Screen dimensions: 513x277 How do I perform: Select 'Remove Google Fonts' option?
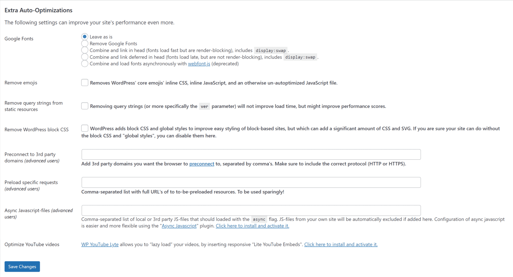click(84, 43)
